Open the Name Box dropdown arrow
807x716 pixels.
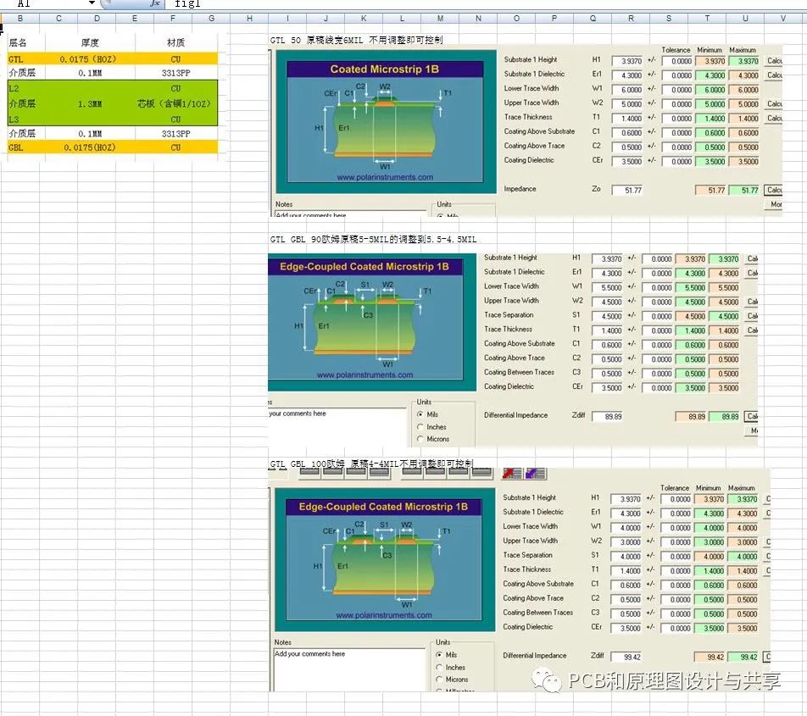(92, 3)
